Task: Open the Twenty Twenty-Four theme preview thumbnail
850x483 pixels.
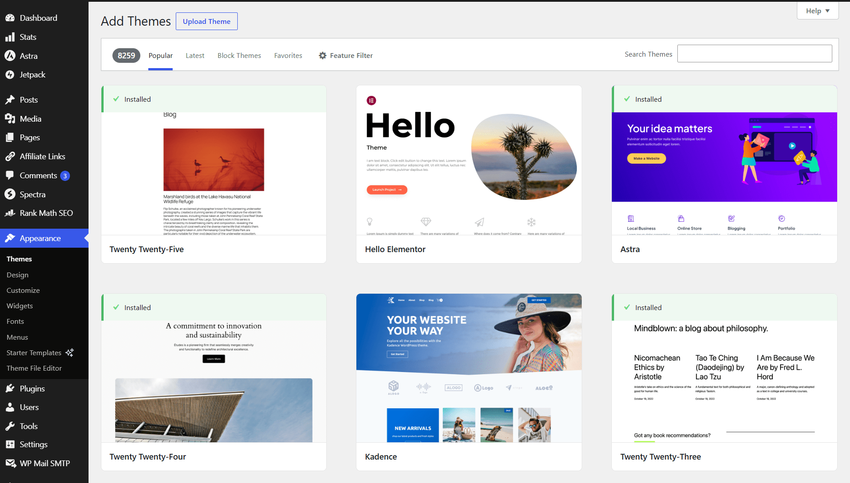Action: 214,381
